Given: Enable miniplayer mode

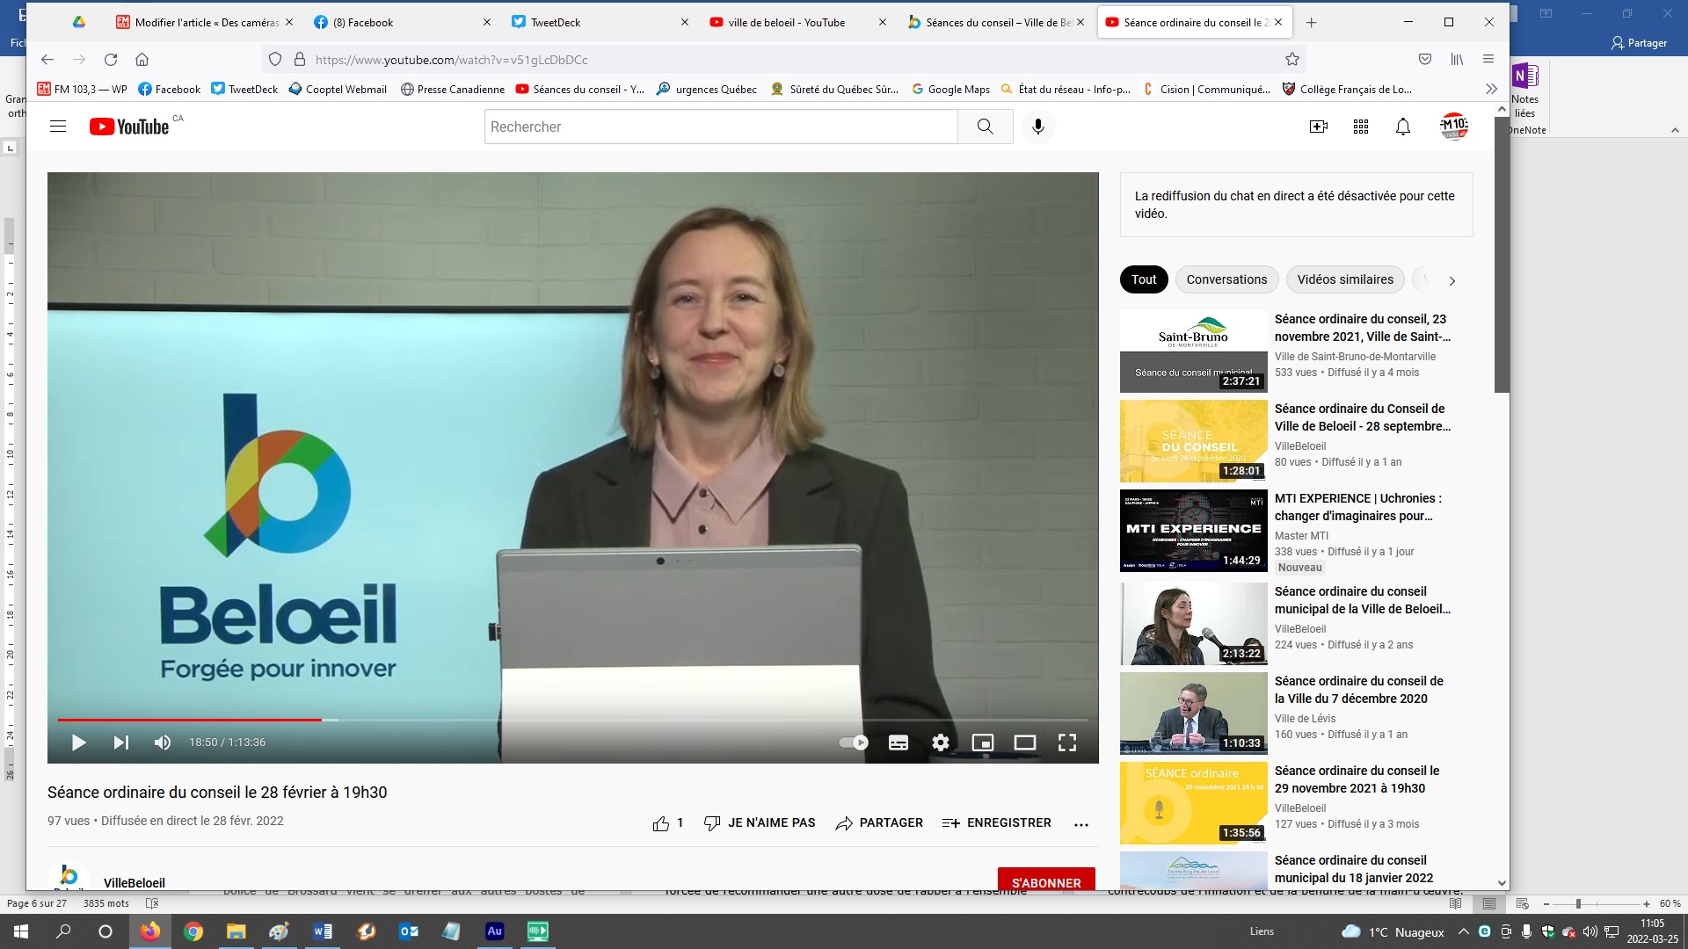Looking at the screenshot, I should pos(982,743).
